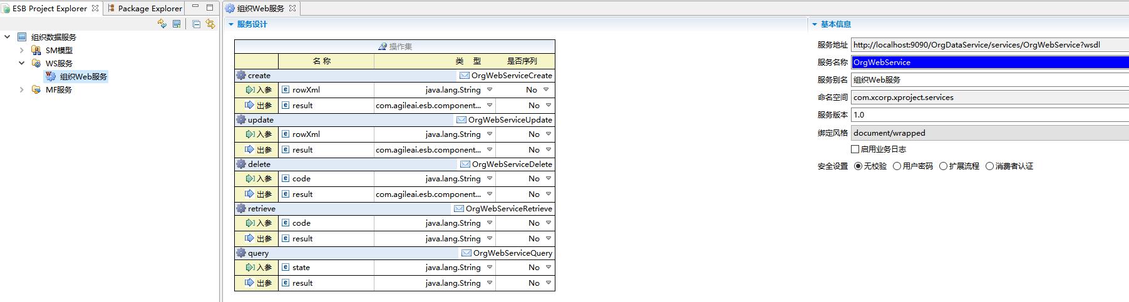
Task: Click the envelope icon for OrgWebServiceQuery
Action: 467,253
